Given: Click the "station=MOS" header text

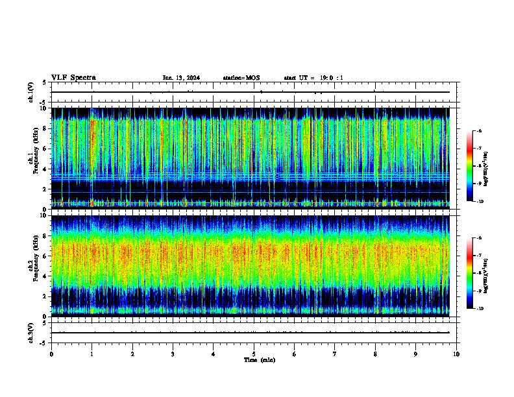Looking at the screenshot, I should 241,78.
